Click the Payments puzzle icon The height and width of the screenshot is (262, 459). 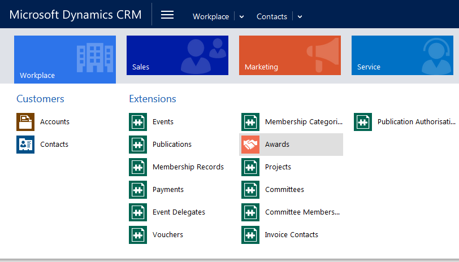(x=138, y=190)
